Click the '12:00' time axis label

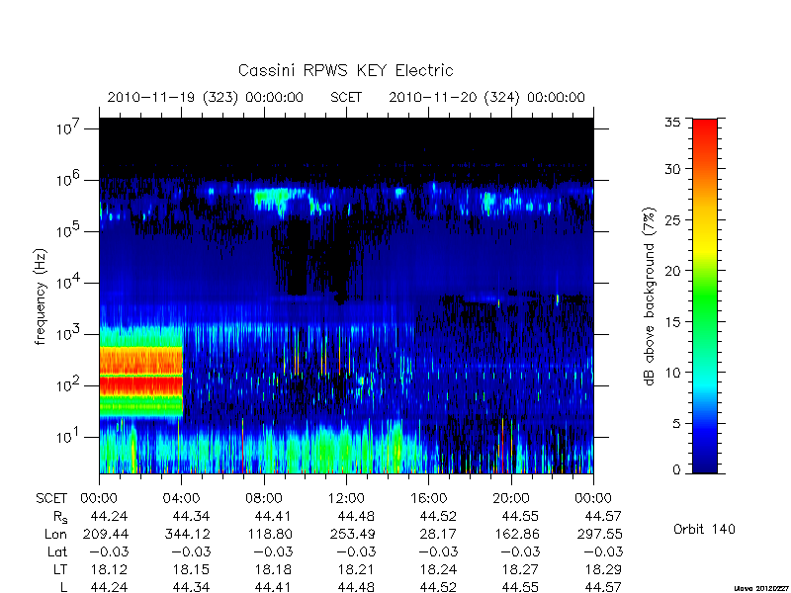346,498
